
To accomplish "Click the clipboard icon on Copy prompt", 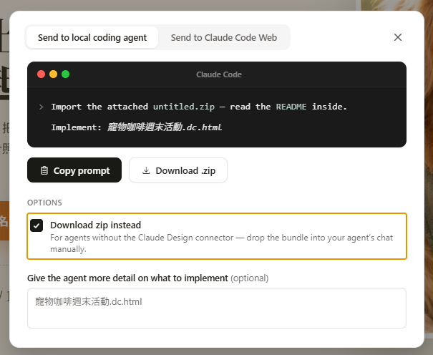I will (x=44, y=170).
